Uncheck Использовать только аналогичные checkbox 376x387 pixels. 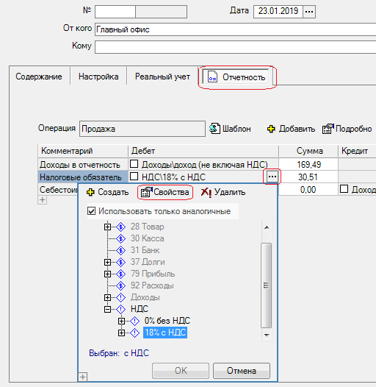point(91,211)
